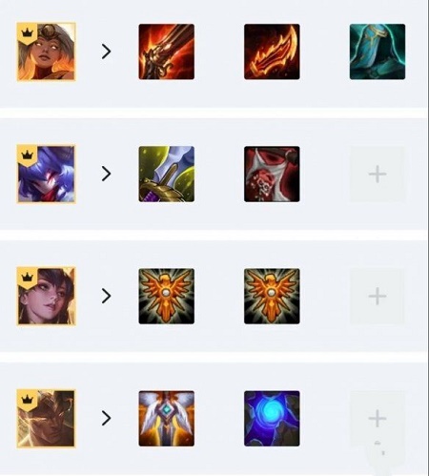Image resolution: width=429 pixels, height=476 pixels.
Task: Expand the chevron arrow beside white-haired champion
Action: pyautogui.click(x=106, y=52)
